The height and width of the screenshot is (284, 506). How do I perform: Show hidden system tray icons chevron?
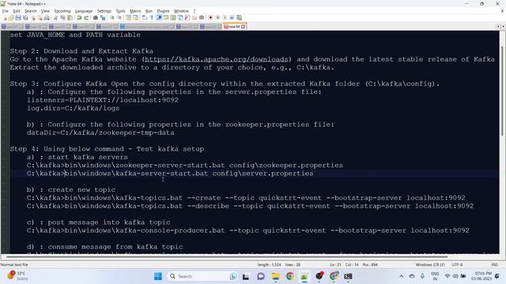click(401, 276)
